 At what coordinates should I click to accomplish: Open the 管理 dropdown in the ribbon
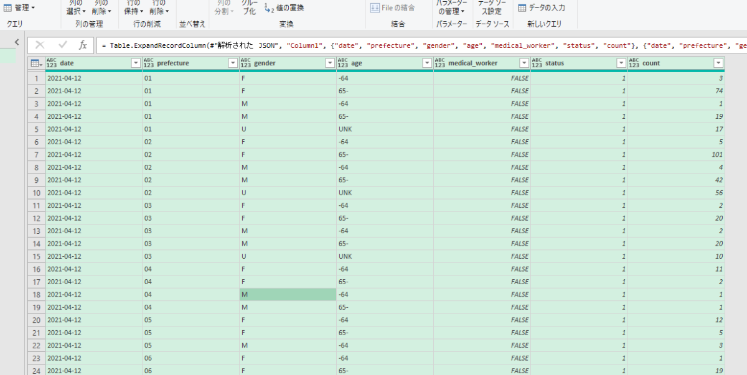coord(19,8)
